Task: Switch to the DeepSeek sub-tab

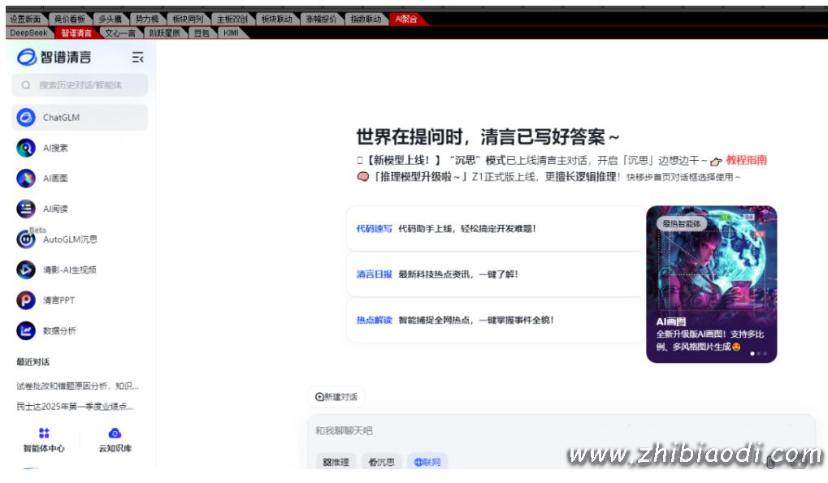Action: [x=28, y=32]
